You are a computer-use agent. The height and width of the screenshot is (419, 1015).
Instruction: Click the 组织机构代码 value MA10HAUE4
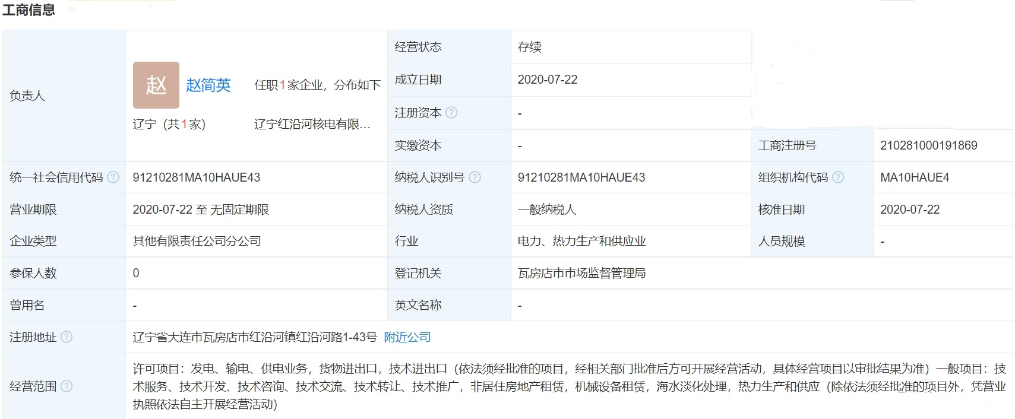[x=914, y=177]
